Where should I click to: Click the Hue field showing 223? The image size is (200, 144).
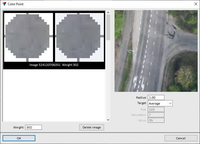[156, 109]
